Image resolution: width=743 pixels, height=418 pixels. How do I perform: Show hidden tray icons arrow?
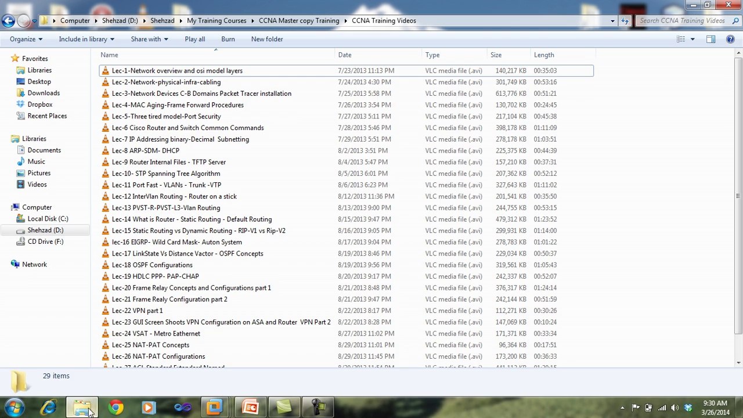point(622,408)
